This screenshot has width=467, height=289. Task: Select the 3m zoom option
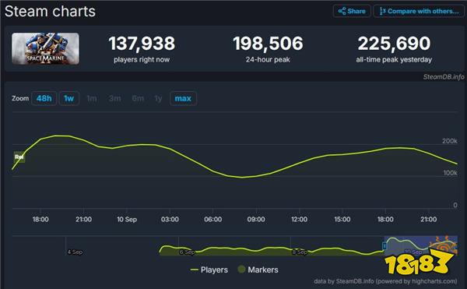(x=114, y=98)
